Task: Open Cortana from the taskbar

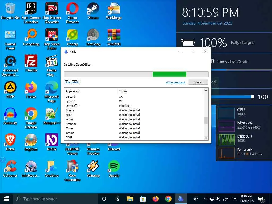Action: click(x=104, y=199)
